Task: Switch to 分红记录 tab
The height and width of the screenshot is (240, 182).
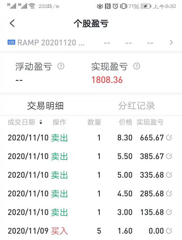Action: click(136, 106)
